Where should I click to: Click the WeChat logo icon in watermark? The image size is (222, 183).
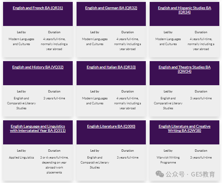coord(160,174)
